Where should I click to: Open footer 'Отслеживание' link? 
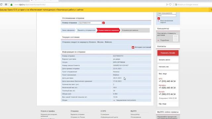[x=136, y=117]
